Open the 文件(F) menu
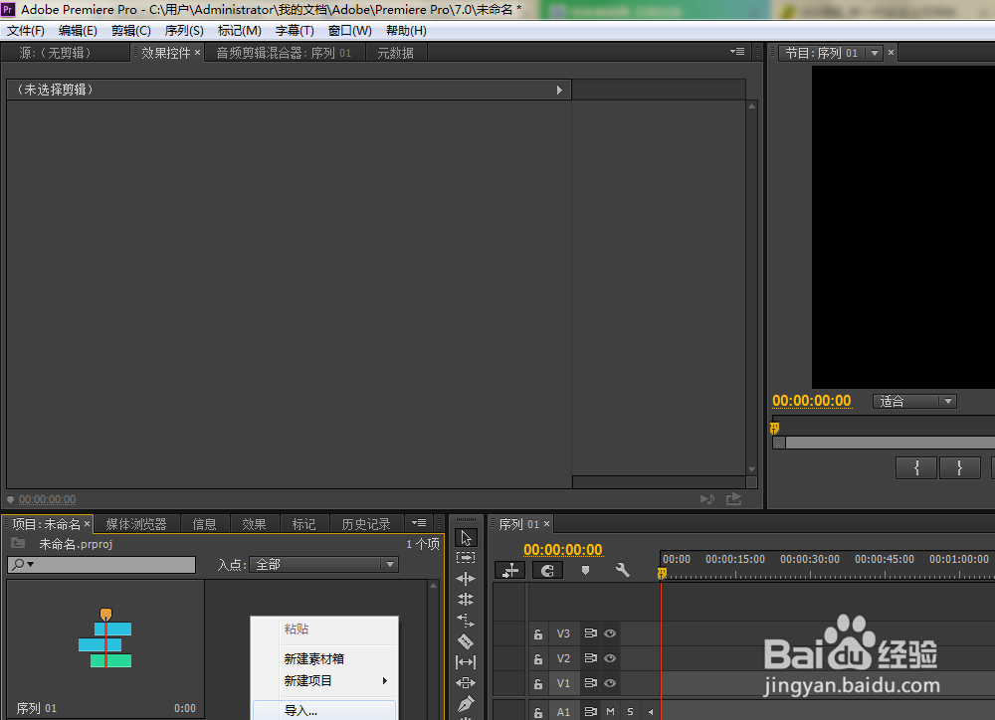Viewport: 995px width, 720px height. click(x=26, y=31)
